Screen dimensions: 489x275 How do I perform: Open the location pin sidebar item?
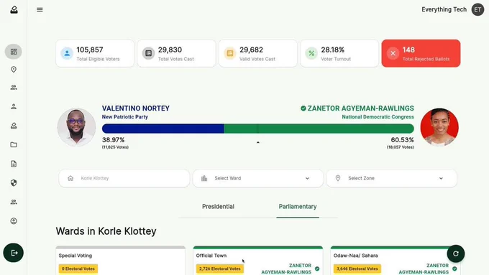click(14, 70)
